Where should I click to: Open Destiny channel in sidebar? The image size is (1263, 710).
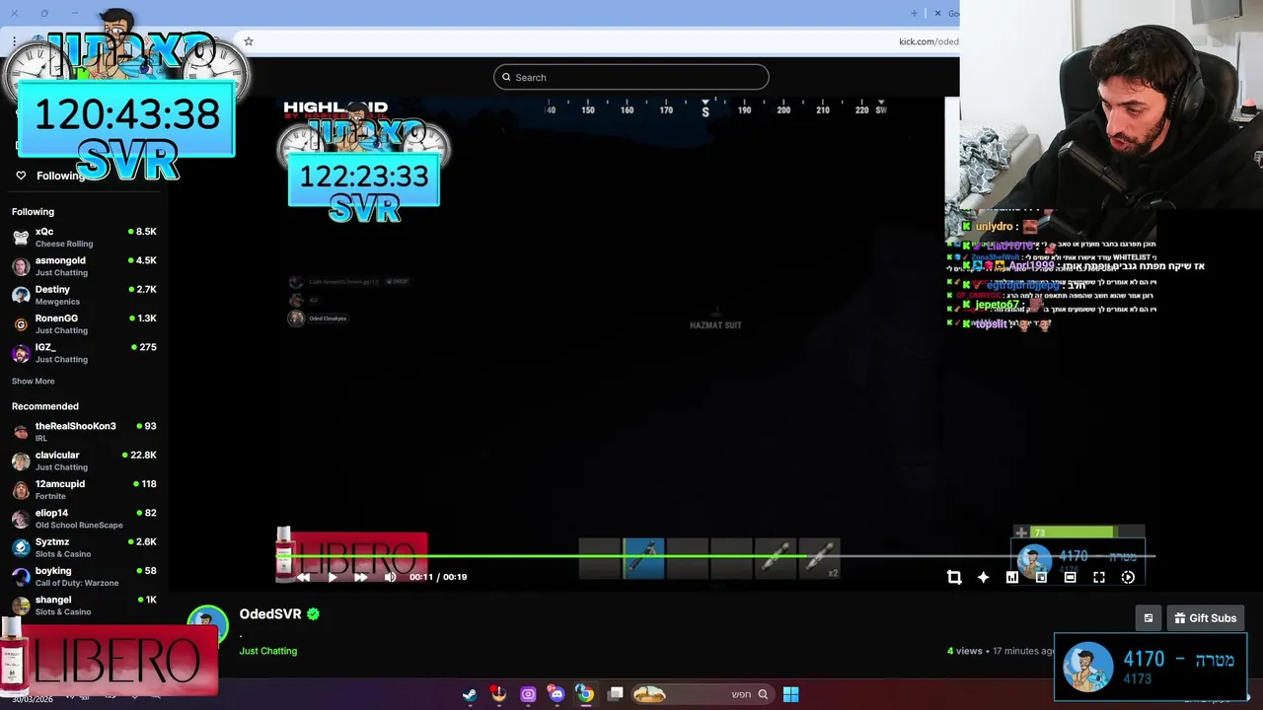tap(84, 295)
